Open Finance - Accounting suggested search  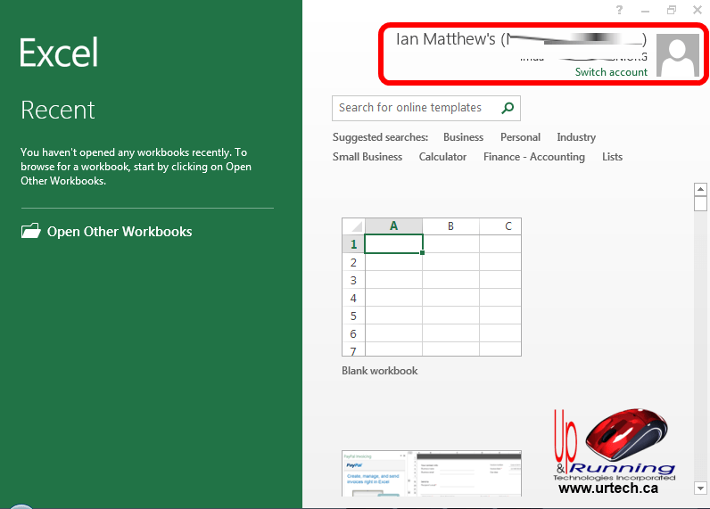click(x=534, y=157)
